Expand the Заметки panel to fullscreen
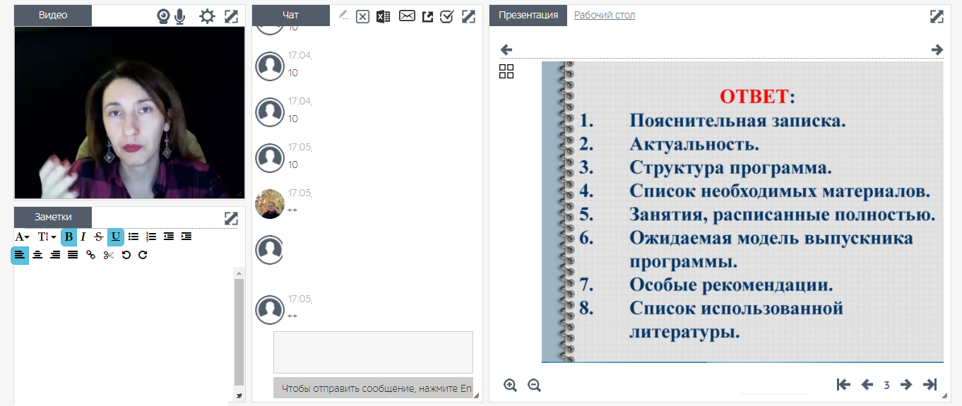The width and height of the screenshot is (962, 406). point(231,218)
